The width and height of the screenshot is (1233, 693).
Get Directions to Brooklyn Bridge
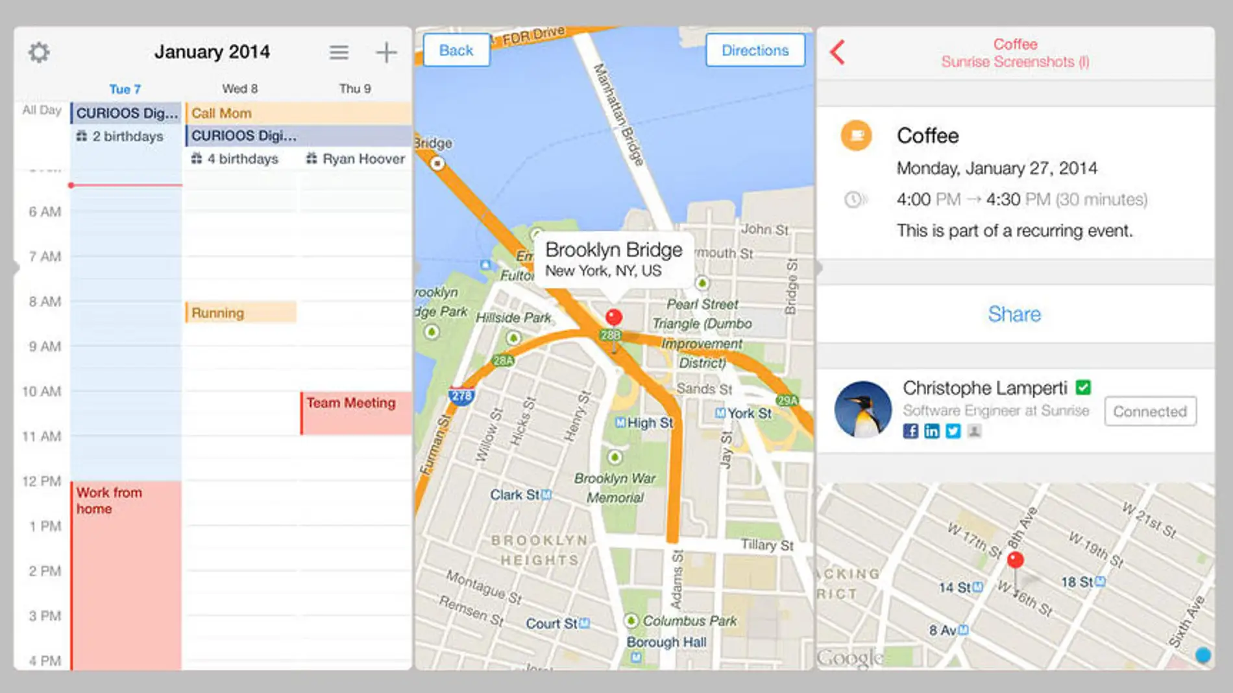tap(755, 51)
